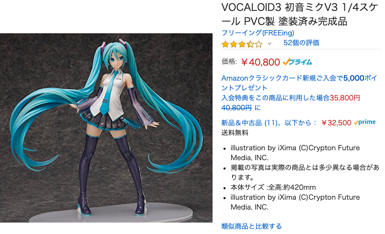
Task: Click the struck-through 40,800円 price
Action: [237, 108]
